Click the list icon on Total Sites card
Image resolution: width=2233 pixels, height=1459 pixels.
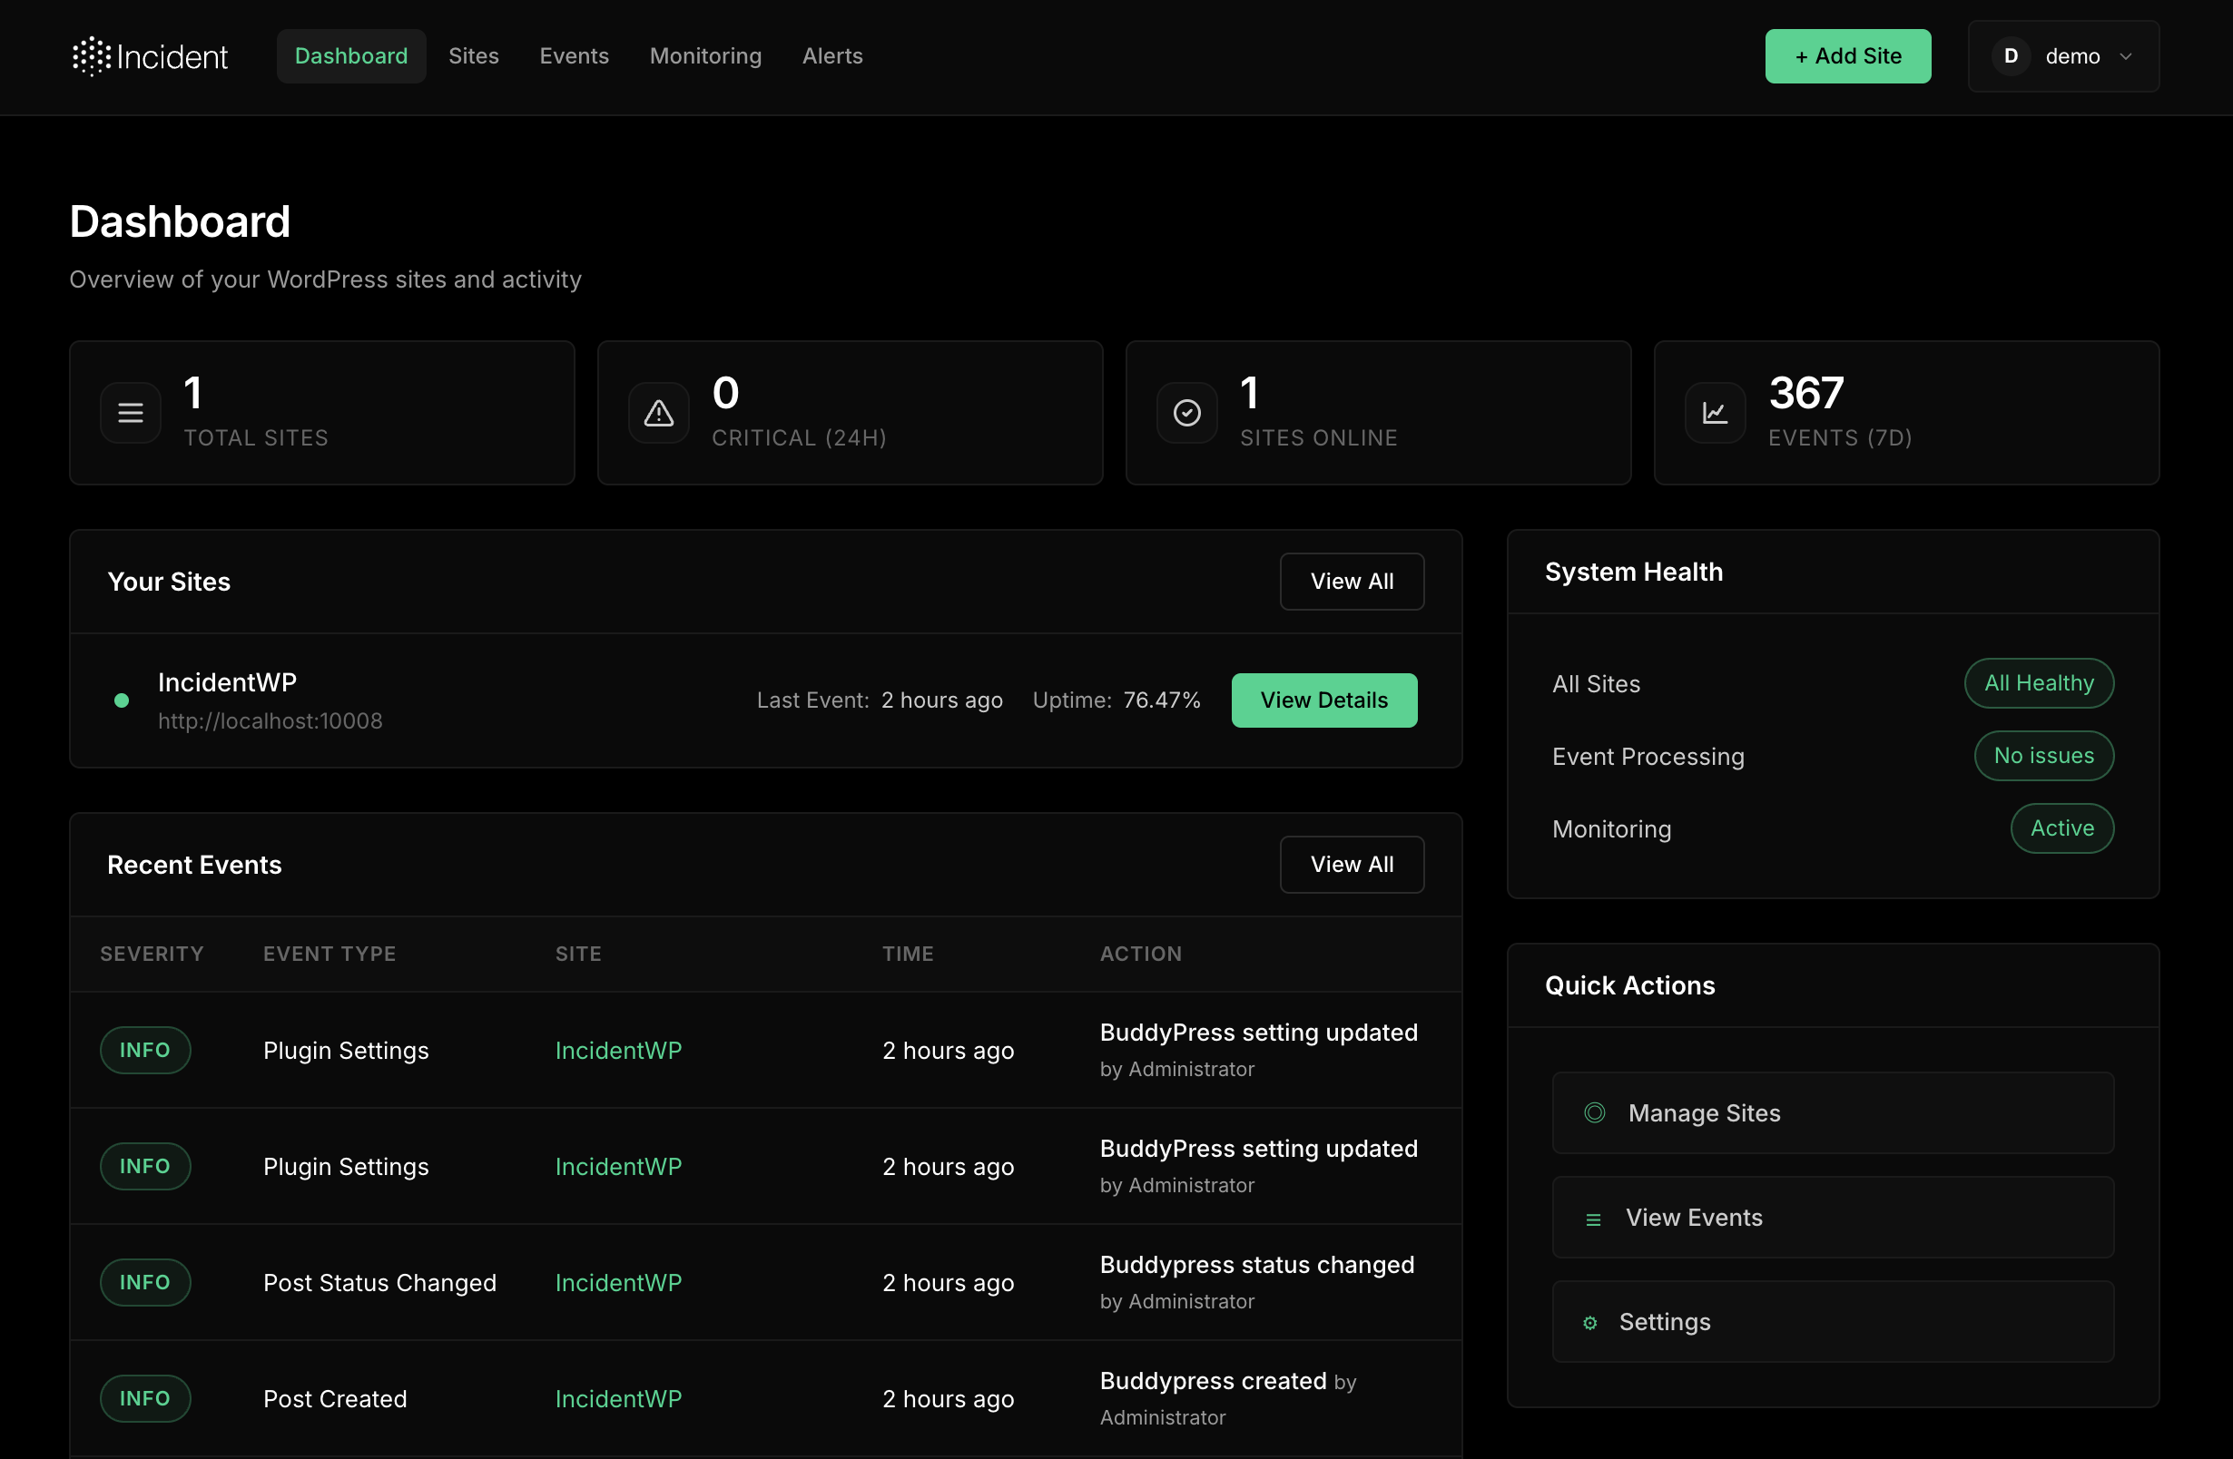coord(130,413)
